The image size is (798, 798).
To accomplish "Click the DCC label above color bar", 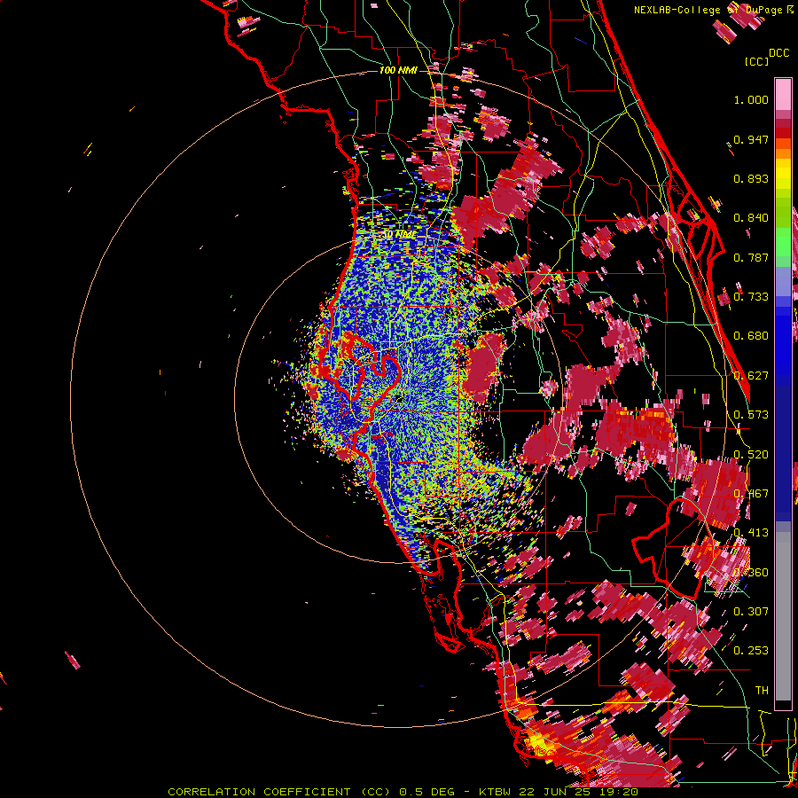I will pos(779,53).
